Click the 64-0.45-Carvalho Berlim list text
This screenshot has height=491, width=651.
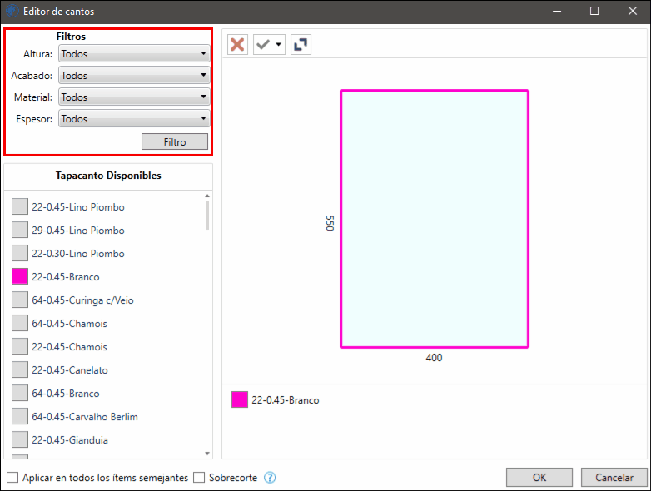(85, 416)
